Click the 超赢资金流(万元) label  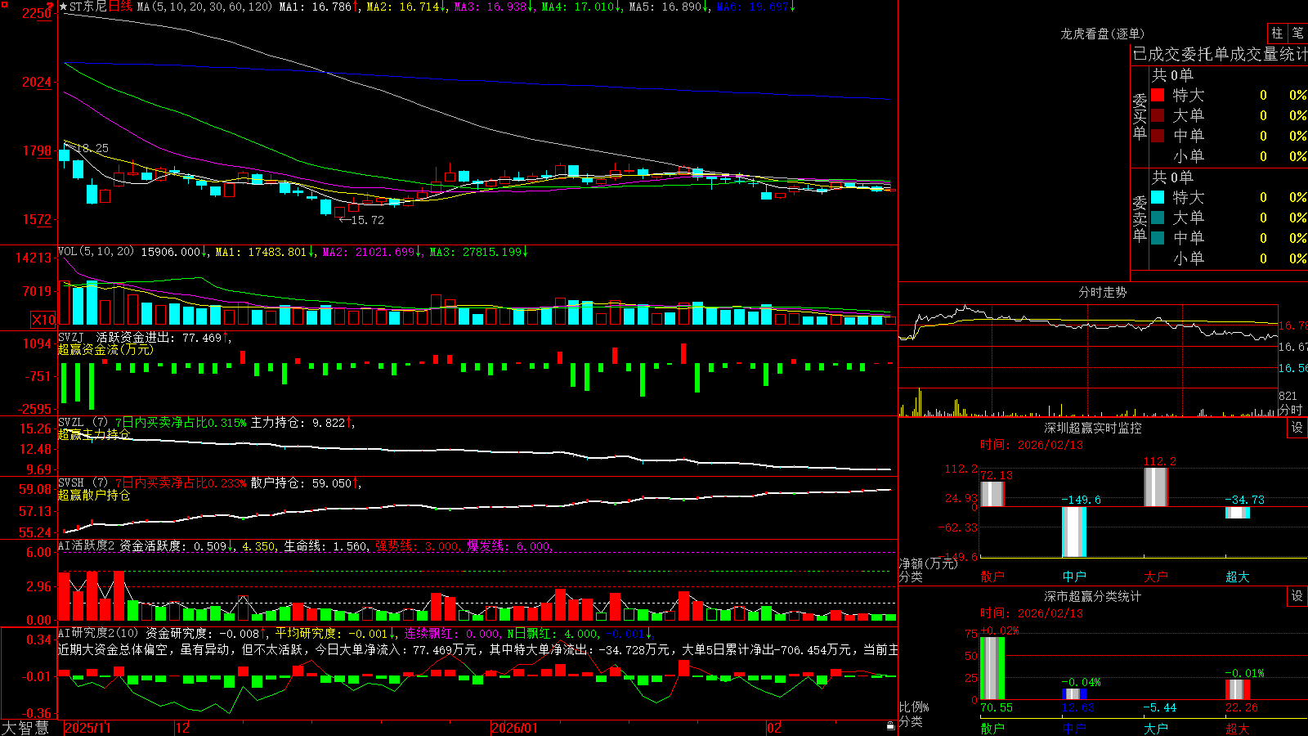105,350
